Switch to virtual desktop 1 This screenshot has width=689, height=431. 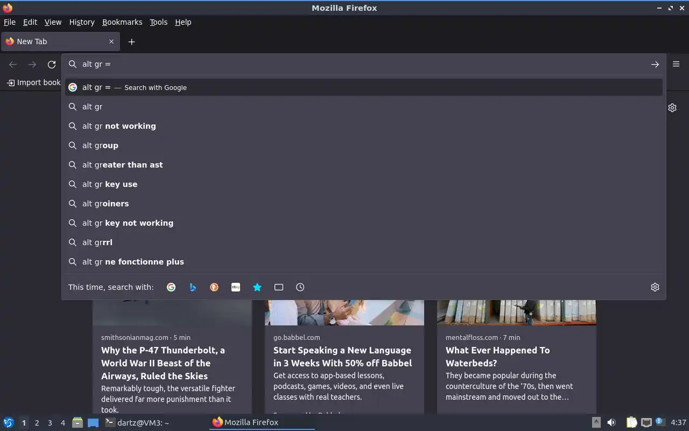coord(24,423)
